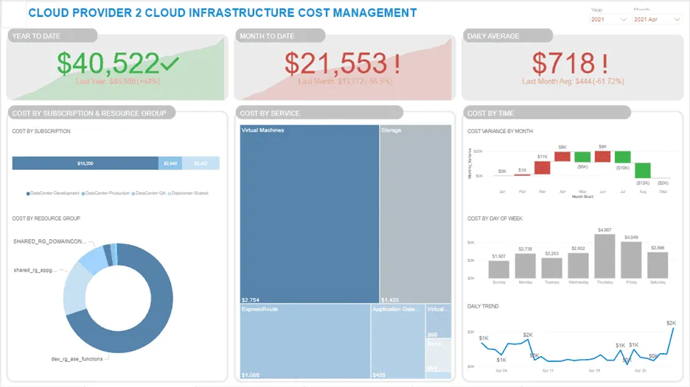690x387 pixels.
Task: Click the Cost By Service section header
Action: [x=318, y=113]
